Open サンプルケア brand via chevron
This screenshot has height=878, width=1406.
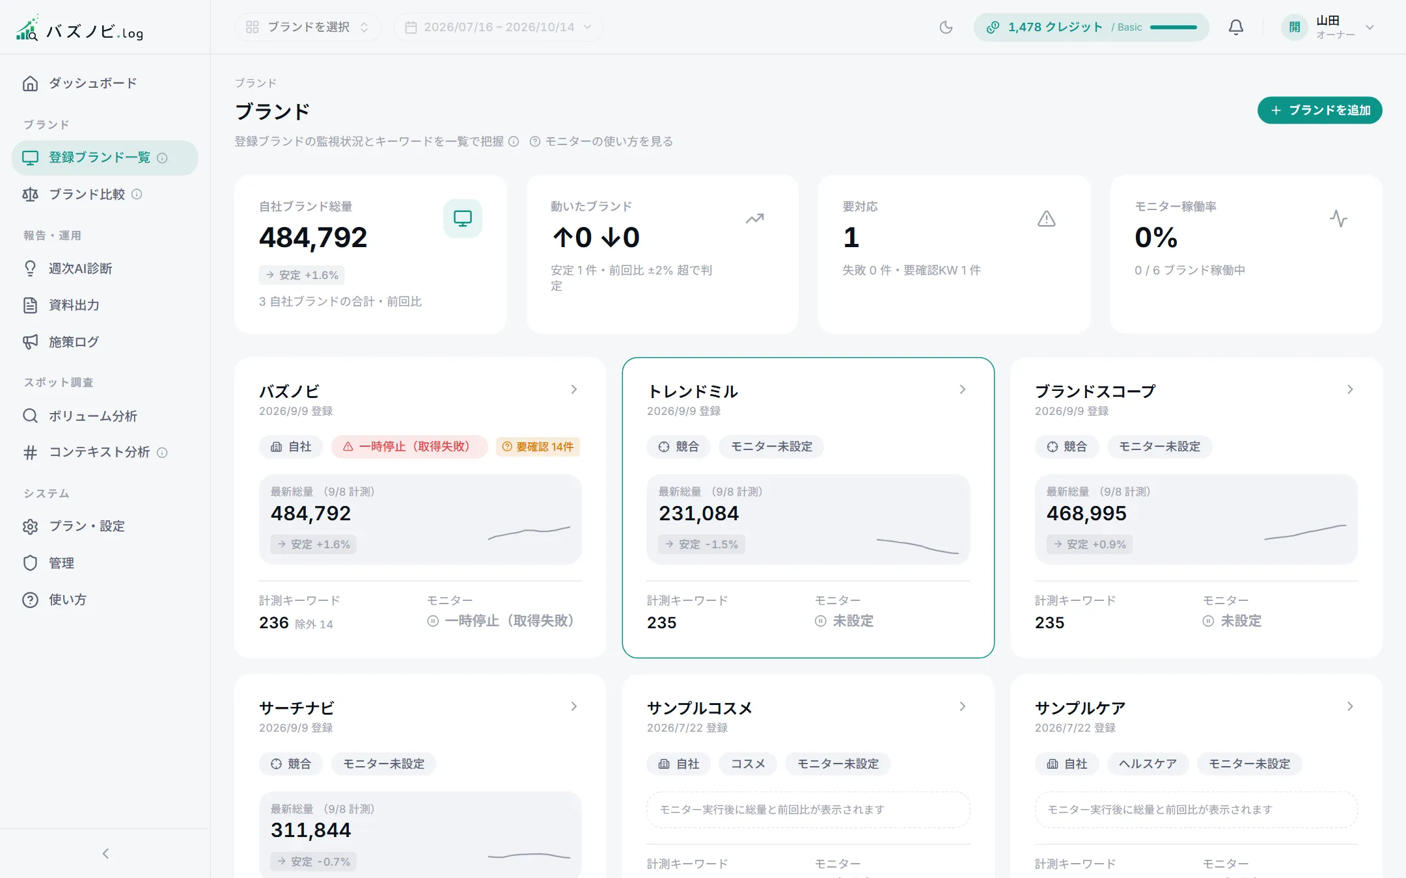tap(1350, 706)
